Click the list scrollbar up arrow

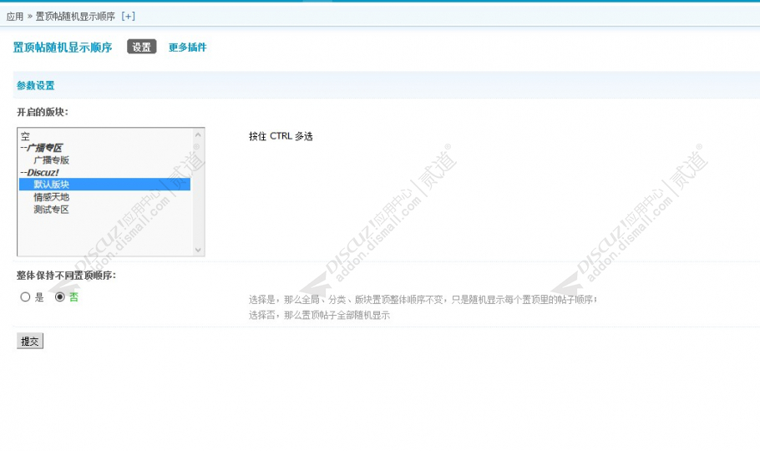(x=198, y=134)
